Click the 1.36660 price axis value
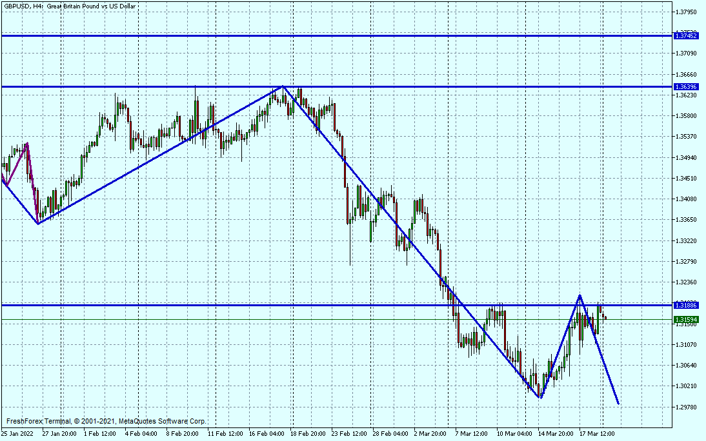 coord(686,75)
